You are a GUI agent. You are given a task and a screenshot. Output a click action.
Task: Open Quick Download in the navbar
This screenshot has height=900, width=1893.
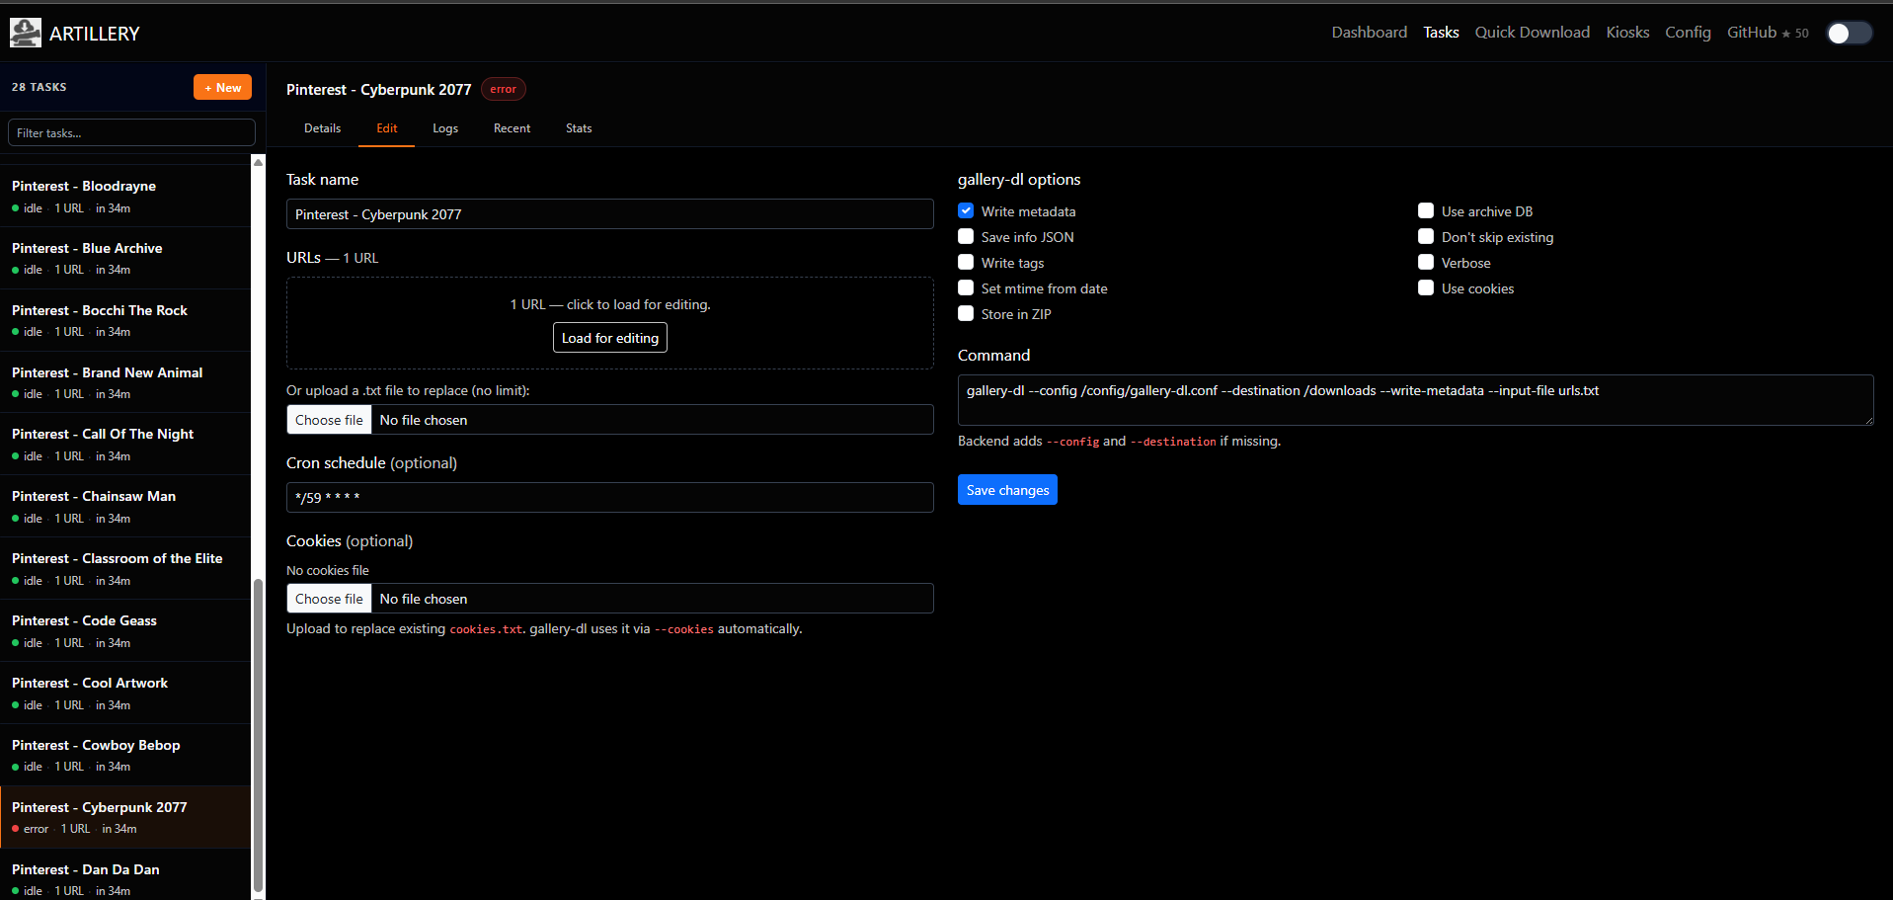click(1532, 33)
